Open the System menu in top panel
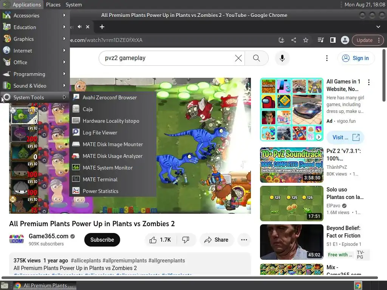 tap(74, 5)
